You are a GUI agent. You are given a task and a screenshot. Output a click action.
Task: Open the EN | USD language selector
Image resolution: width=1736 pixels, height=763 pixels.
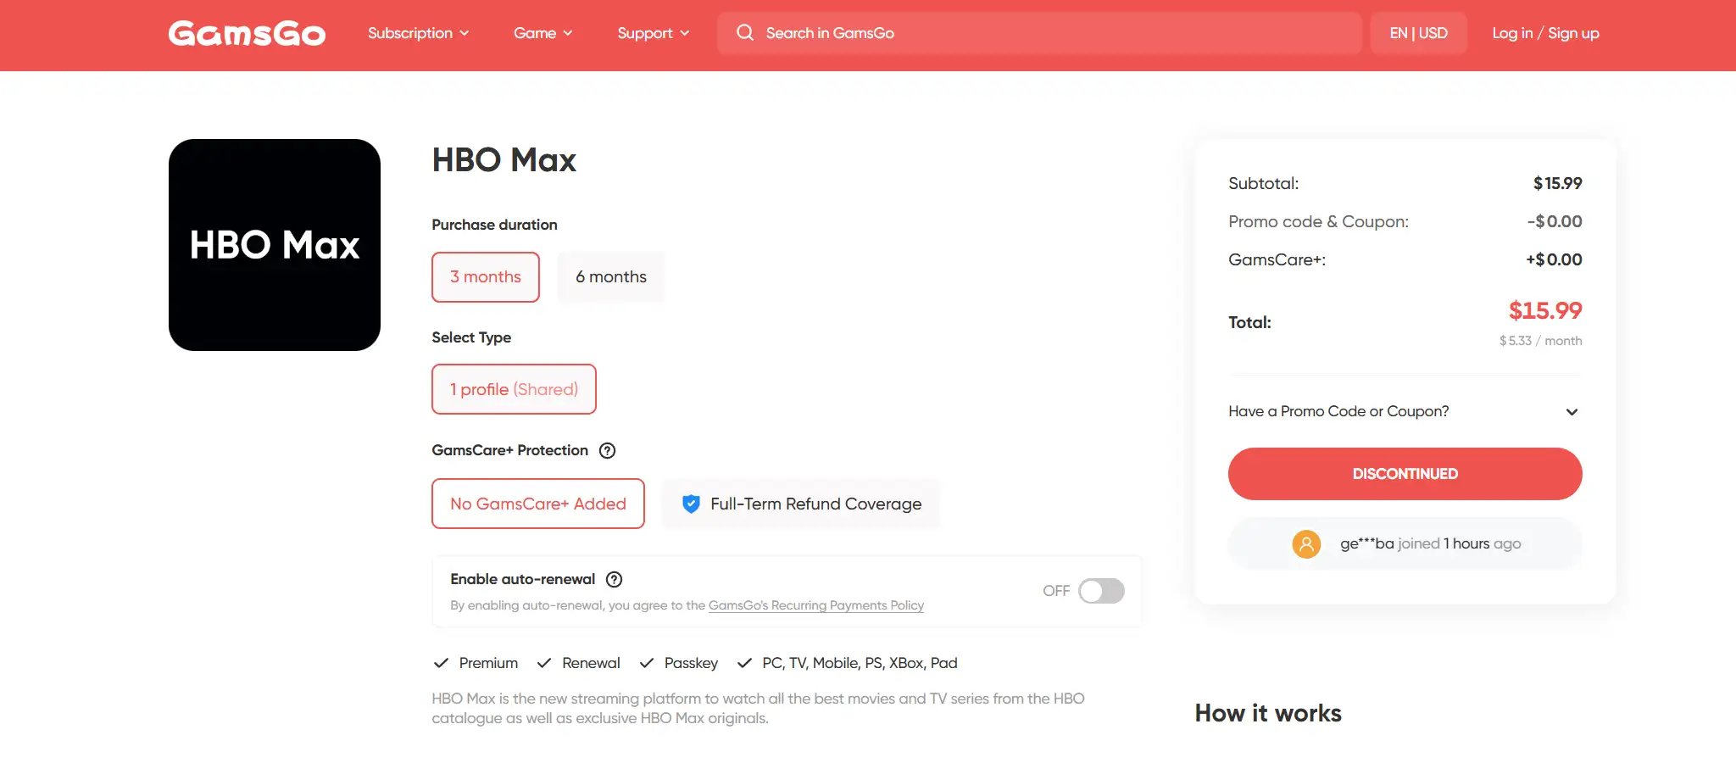click(1419, 33)
